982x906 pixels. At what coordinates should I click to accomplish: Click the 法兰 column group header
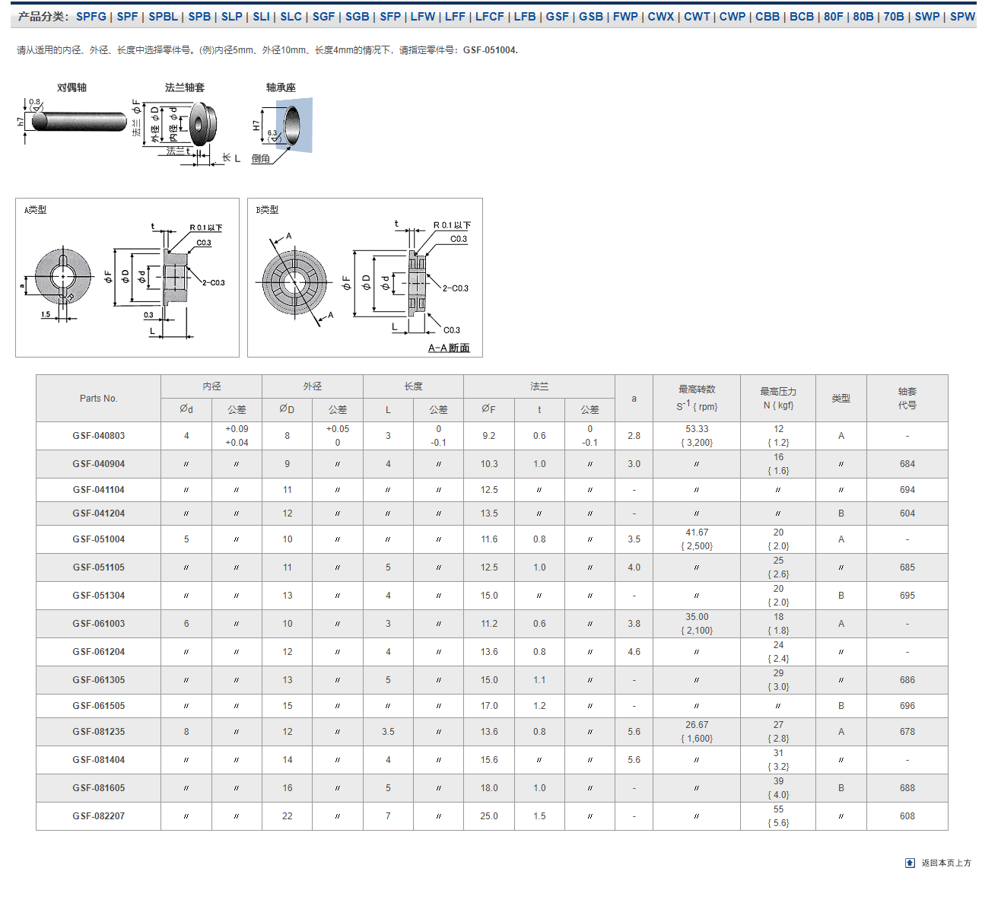539,386
